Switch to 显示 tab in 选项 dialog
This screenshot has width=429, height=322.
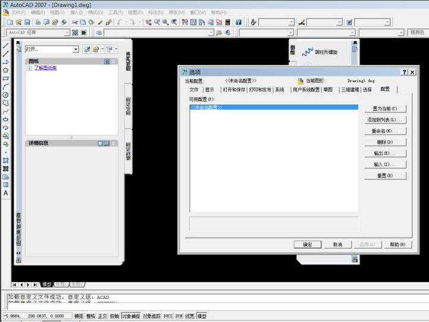click(210, 89)
